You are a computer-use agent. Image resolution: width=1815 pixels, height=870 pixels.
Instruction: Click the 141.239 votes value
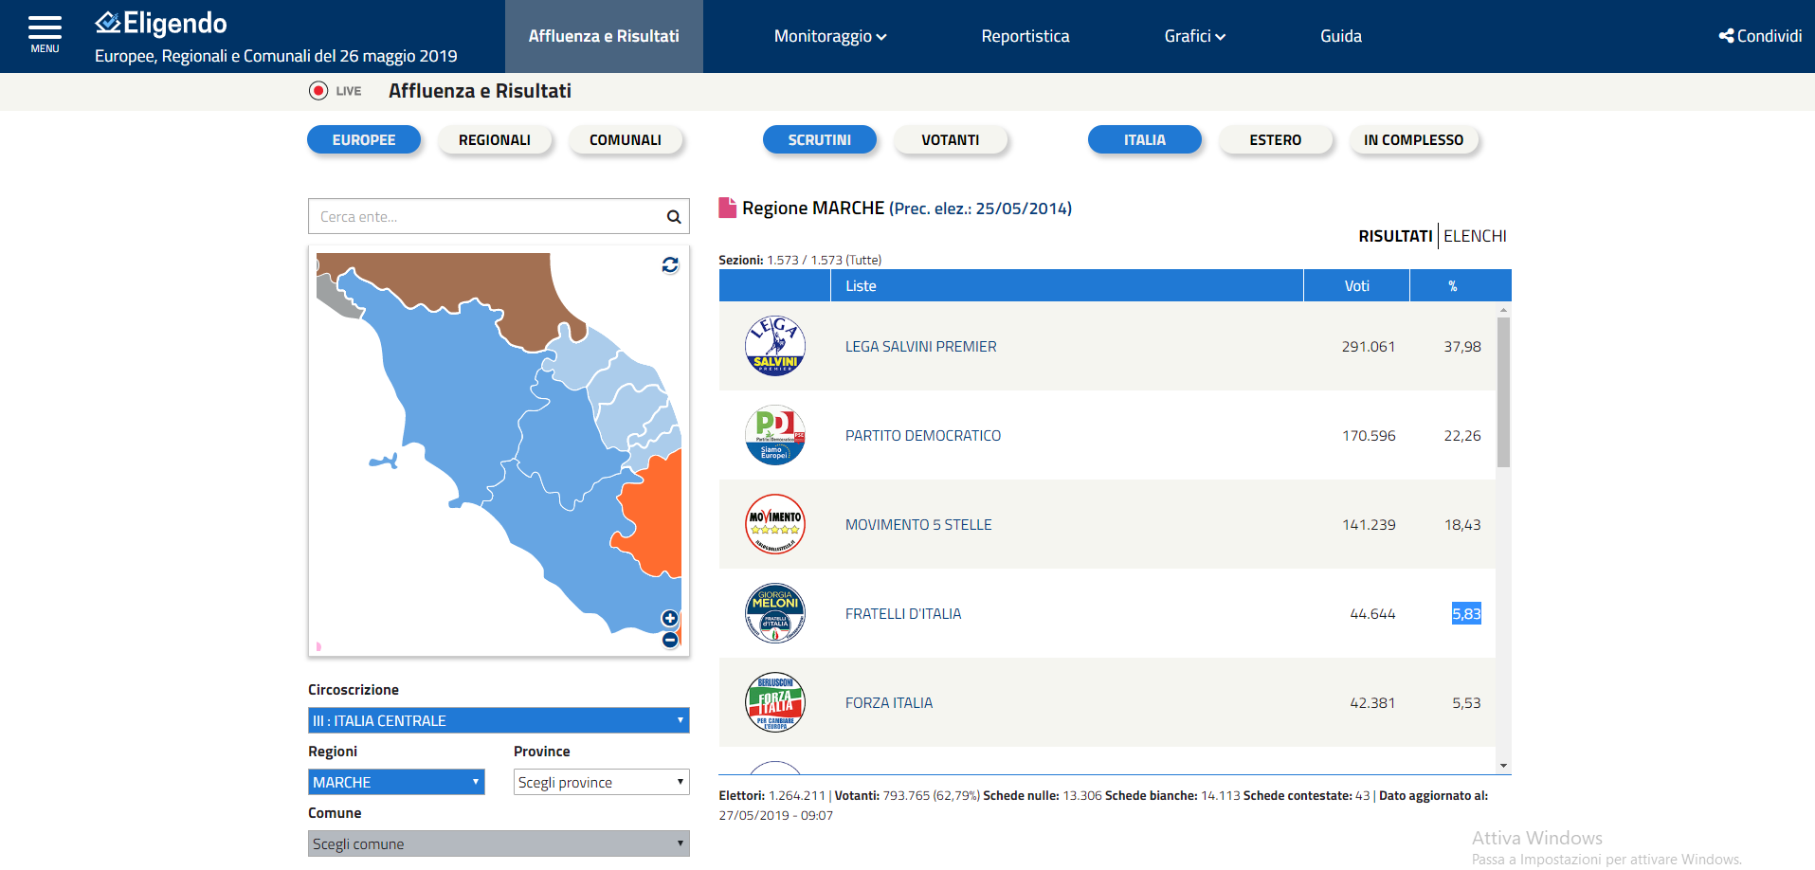click(x=1369, y=525)
